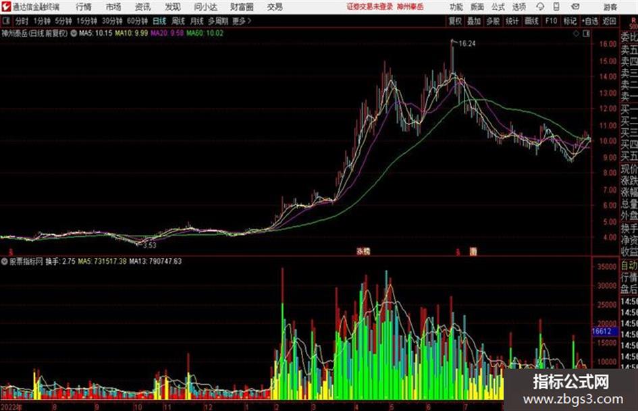Click the MA10: 9.99 indicator value
The width and height of the screenshot is (638, 411).
[x=132, y=33]
